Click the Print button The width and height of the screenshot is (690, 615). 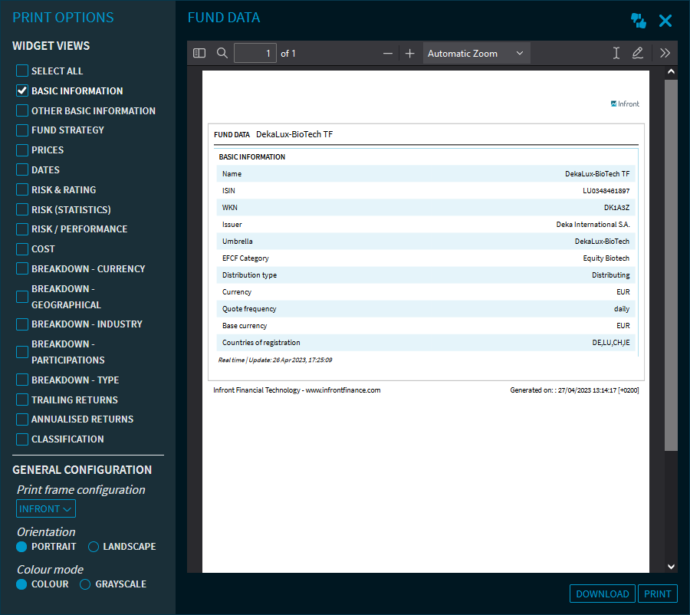(x=657, y=594)
